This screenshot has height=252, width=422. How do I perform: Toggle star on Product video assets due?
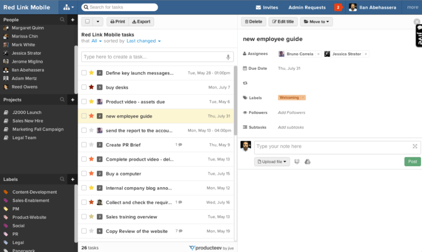pyautogui.click(x=91, y=101)
